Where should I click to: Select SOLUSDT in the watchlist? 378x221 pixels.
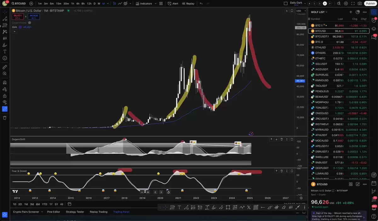(x=339, y=64)
